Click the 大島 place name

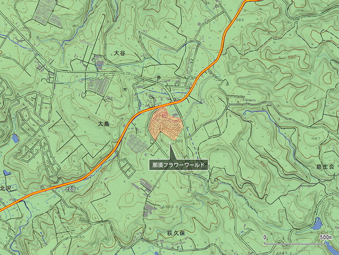click(104, 124)
